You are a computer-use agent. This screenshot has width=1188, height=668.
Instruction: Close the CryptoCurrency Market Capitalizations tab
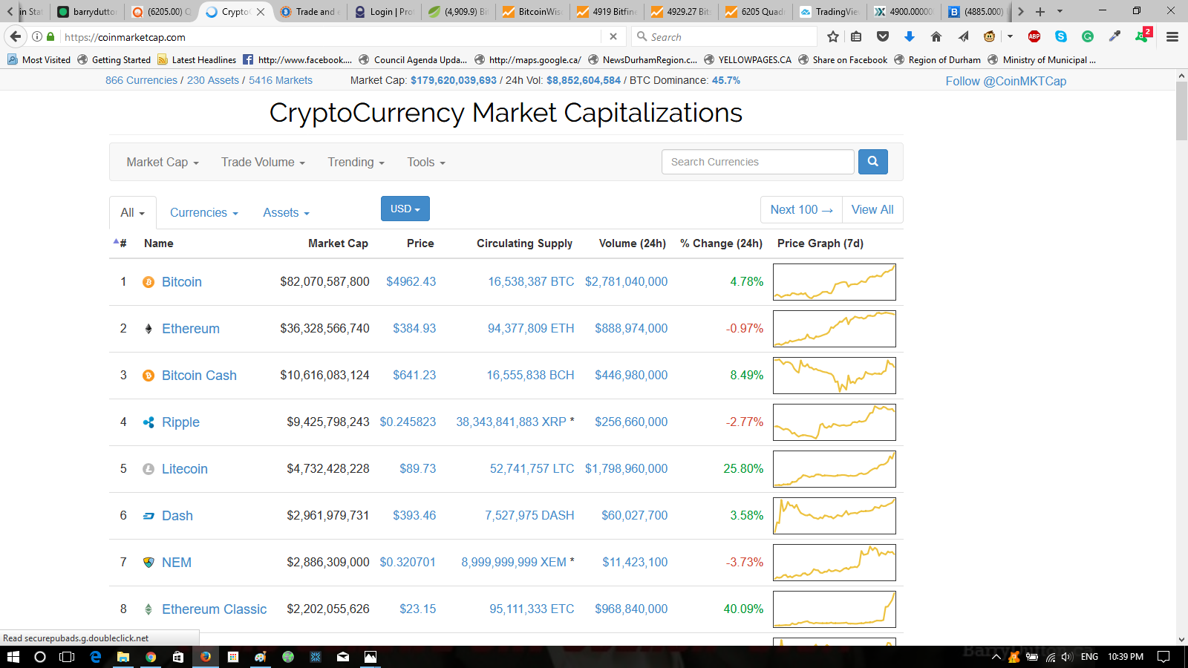tap(261, 12)
